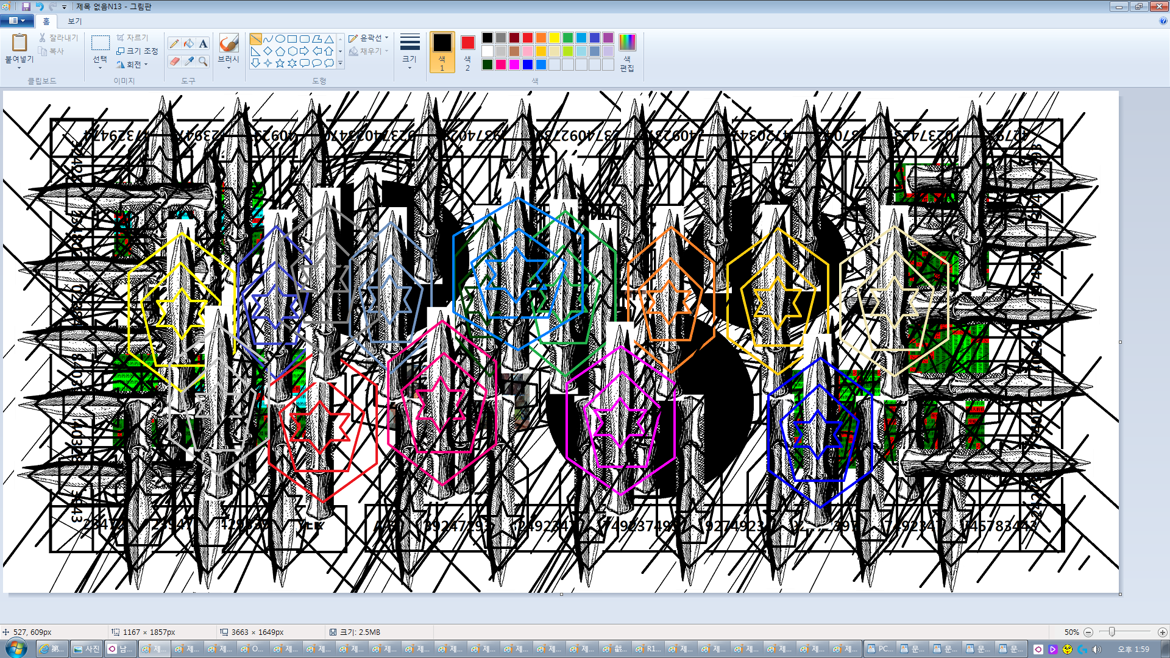Open the PC taskbar window button
1170x658 pixels.
[880, 649]
